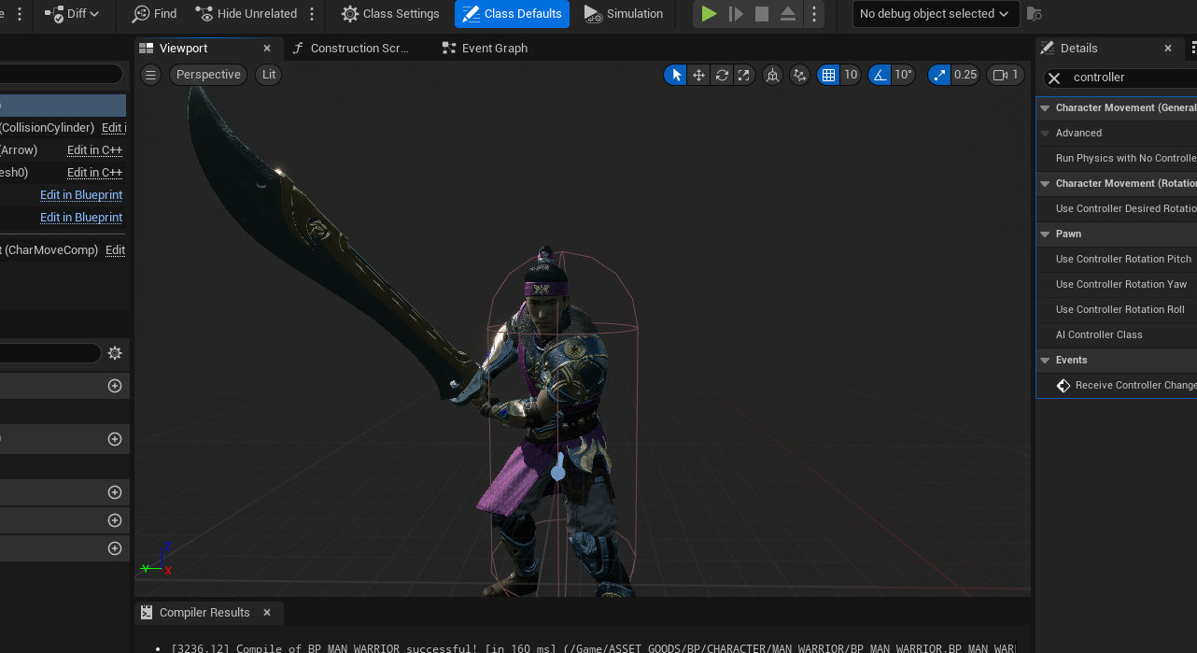1197x653 pixels.
Task: Toggle scale snapping in viewport
Action: pyautogui.click(x=939, y=75)
